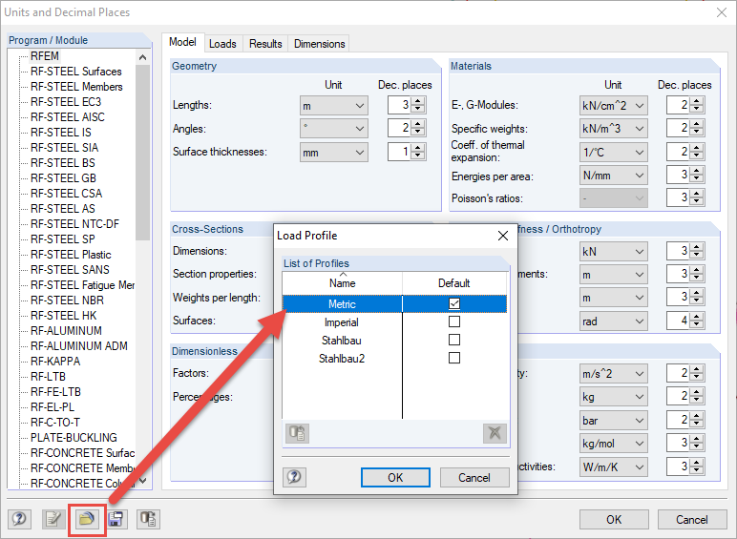737x539 pixels.
Task: Select RF-KAPPA in the module tree
Action: tap(55, 361)
